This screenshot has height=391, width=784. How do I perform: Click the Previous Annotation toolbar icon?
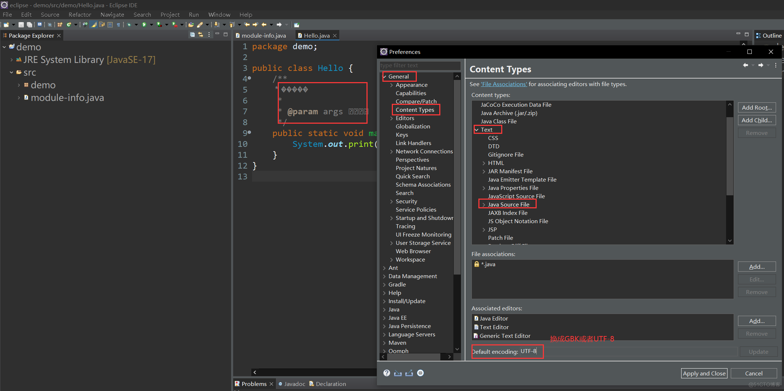232,25
